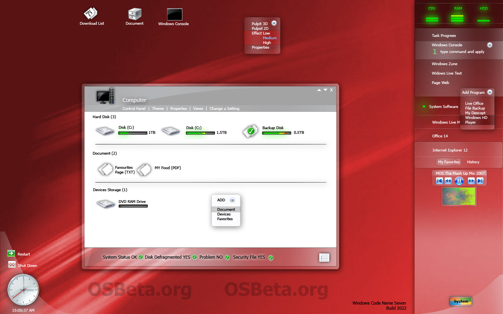Expand the ADD dropdown arrow

tap(232, 200)
